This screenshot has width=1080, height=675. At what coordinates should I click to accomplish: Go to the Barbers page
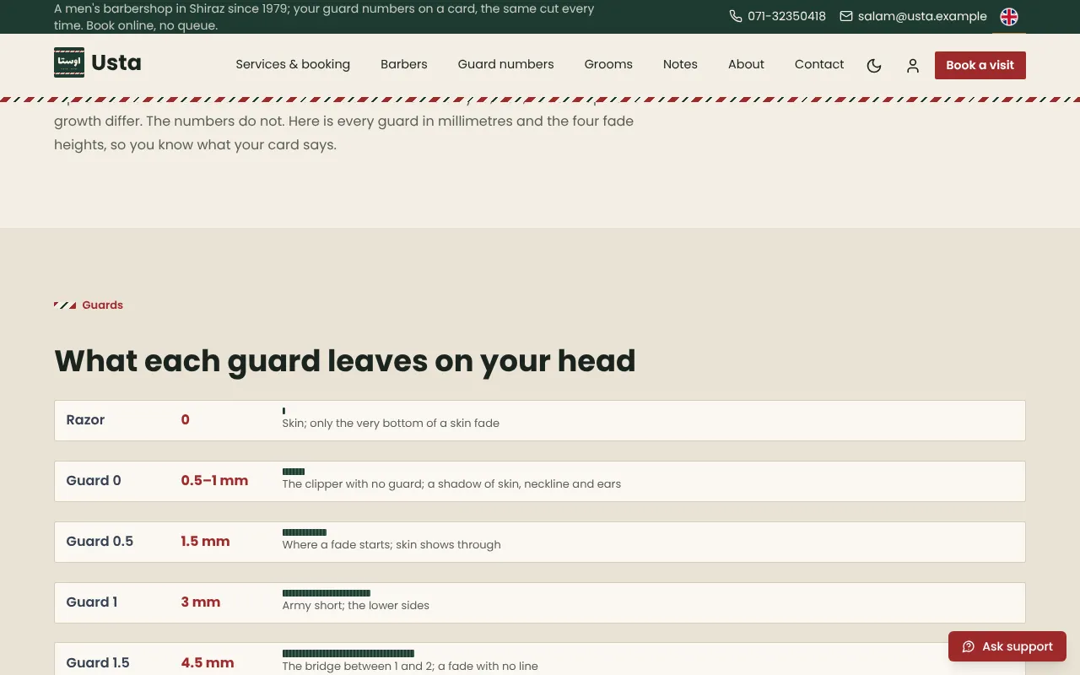pyautogui.click(x=404, y=64)
